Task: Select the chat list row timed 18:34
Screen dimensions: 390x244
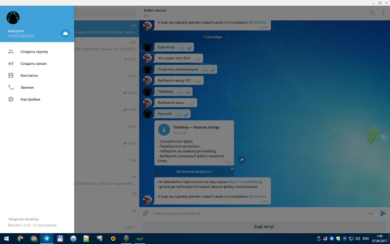Action: [x=107, y=130]
